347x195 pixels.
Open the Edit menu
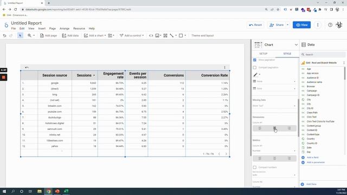[x=22, y=29]
